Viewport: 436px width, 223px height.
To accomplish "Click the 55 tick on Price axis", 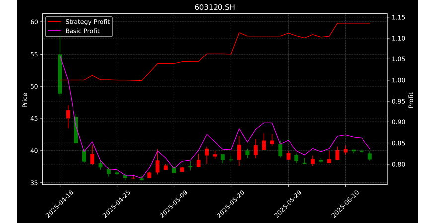I will click(x=34, y=54).
